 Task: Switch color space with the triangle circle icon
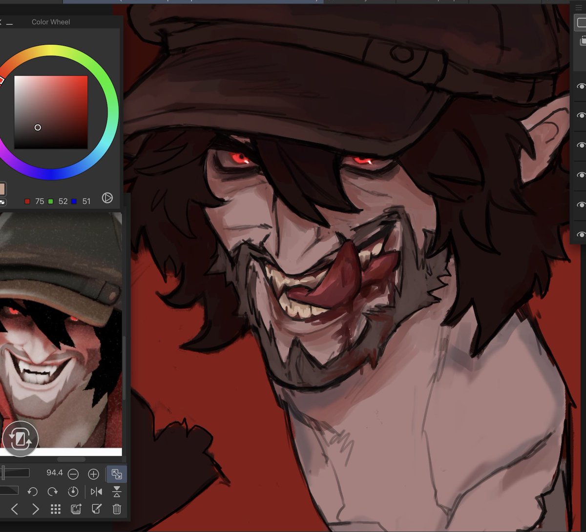click(x=107, y=198)
